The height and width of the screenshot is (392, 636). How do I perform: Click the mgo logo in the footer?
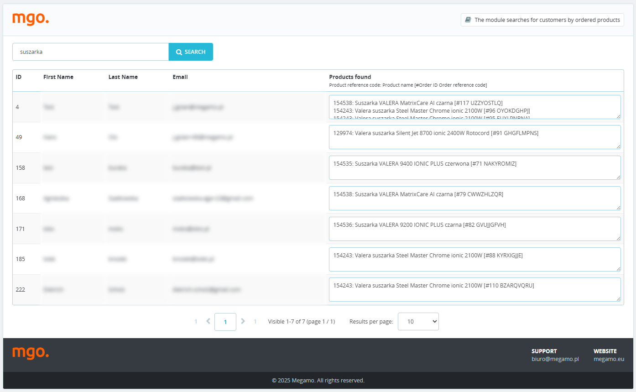(x=31, y=353)
